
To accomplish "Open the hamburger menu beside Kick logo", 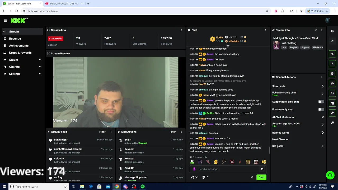I will [x=6, y=21].
